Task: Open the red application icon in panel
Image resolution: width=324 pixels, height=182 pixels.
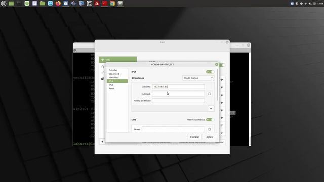Action: click(x=105, y=4)
